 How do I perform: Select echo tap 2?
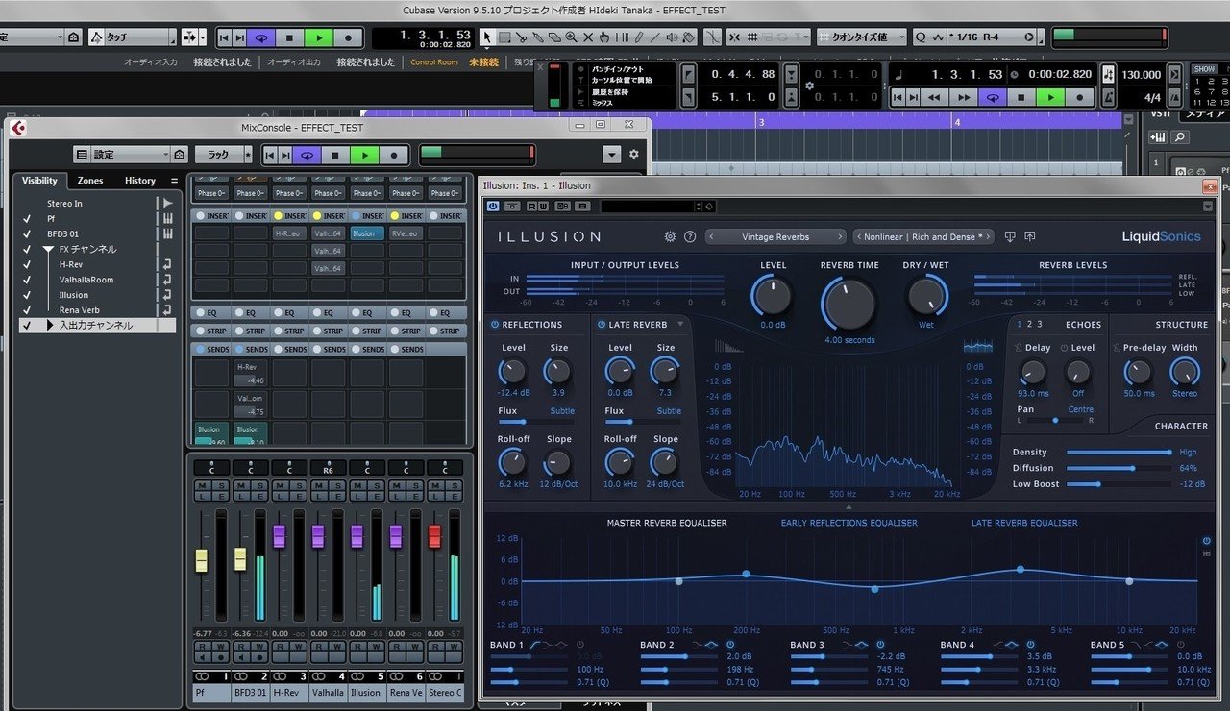tap(1029, 324)
